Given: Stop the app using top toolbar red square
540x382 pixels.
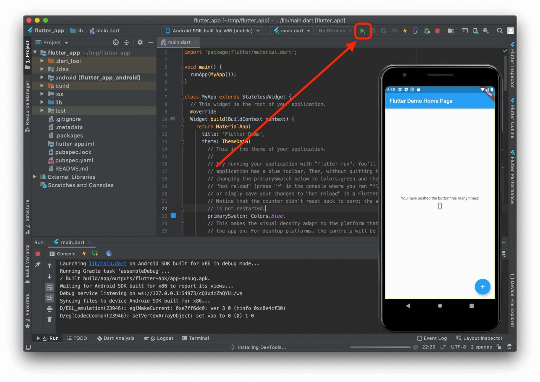Looking at the screenshot, I should coord(437,31).
